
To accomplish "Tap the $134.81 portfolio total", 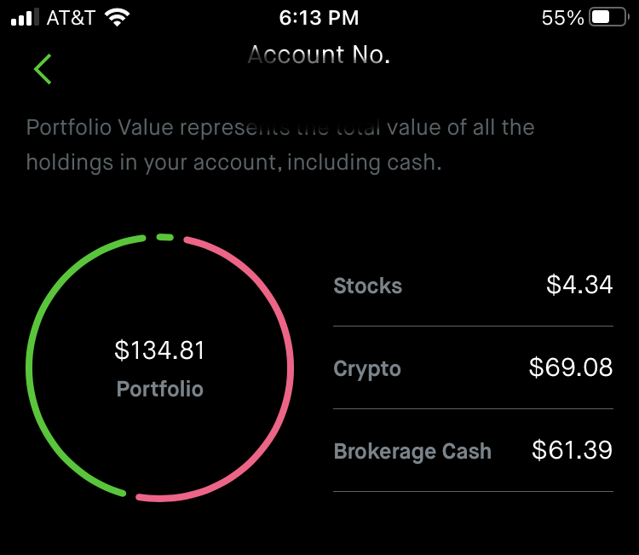I will tap(160, 350).
